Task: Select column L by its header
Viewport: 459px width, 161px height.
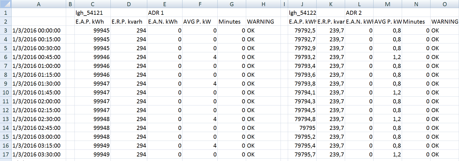Action: [x=359, y=4]
